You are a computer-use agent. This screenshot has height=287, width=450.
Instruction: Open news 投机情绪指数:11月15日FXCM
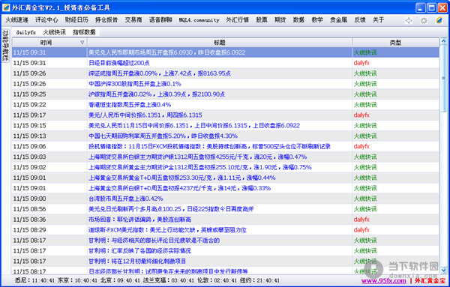tap(209, 147)
